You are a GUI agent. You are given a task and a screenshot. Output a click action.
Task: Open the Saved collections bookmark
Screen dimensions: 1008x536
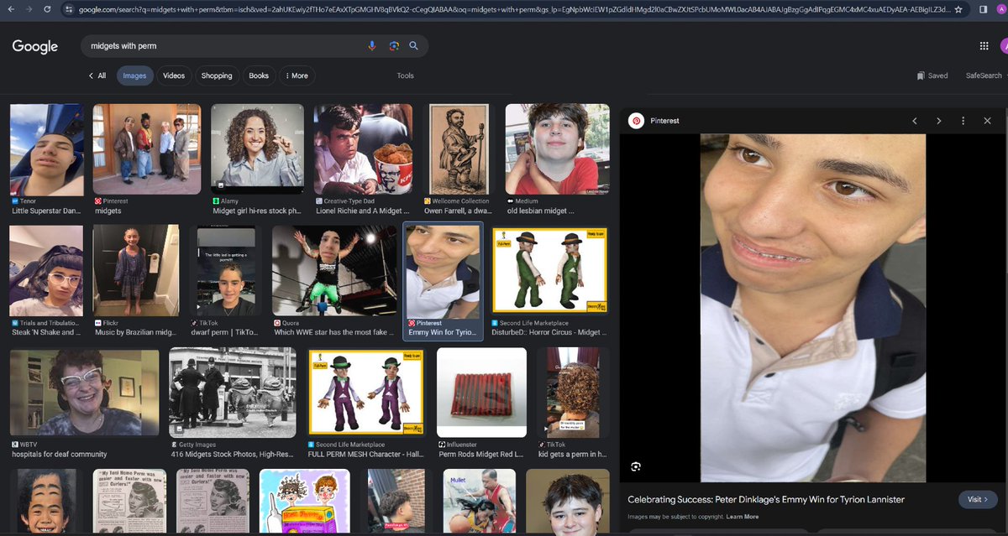coord(932,75)
